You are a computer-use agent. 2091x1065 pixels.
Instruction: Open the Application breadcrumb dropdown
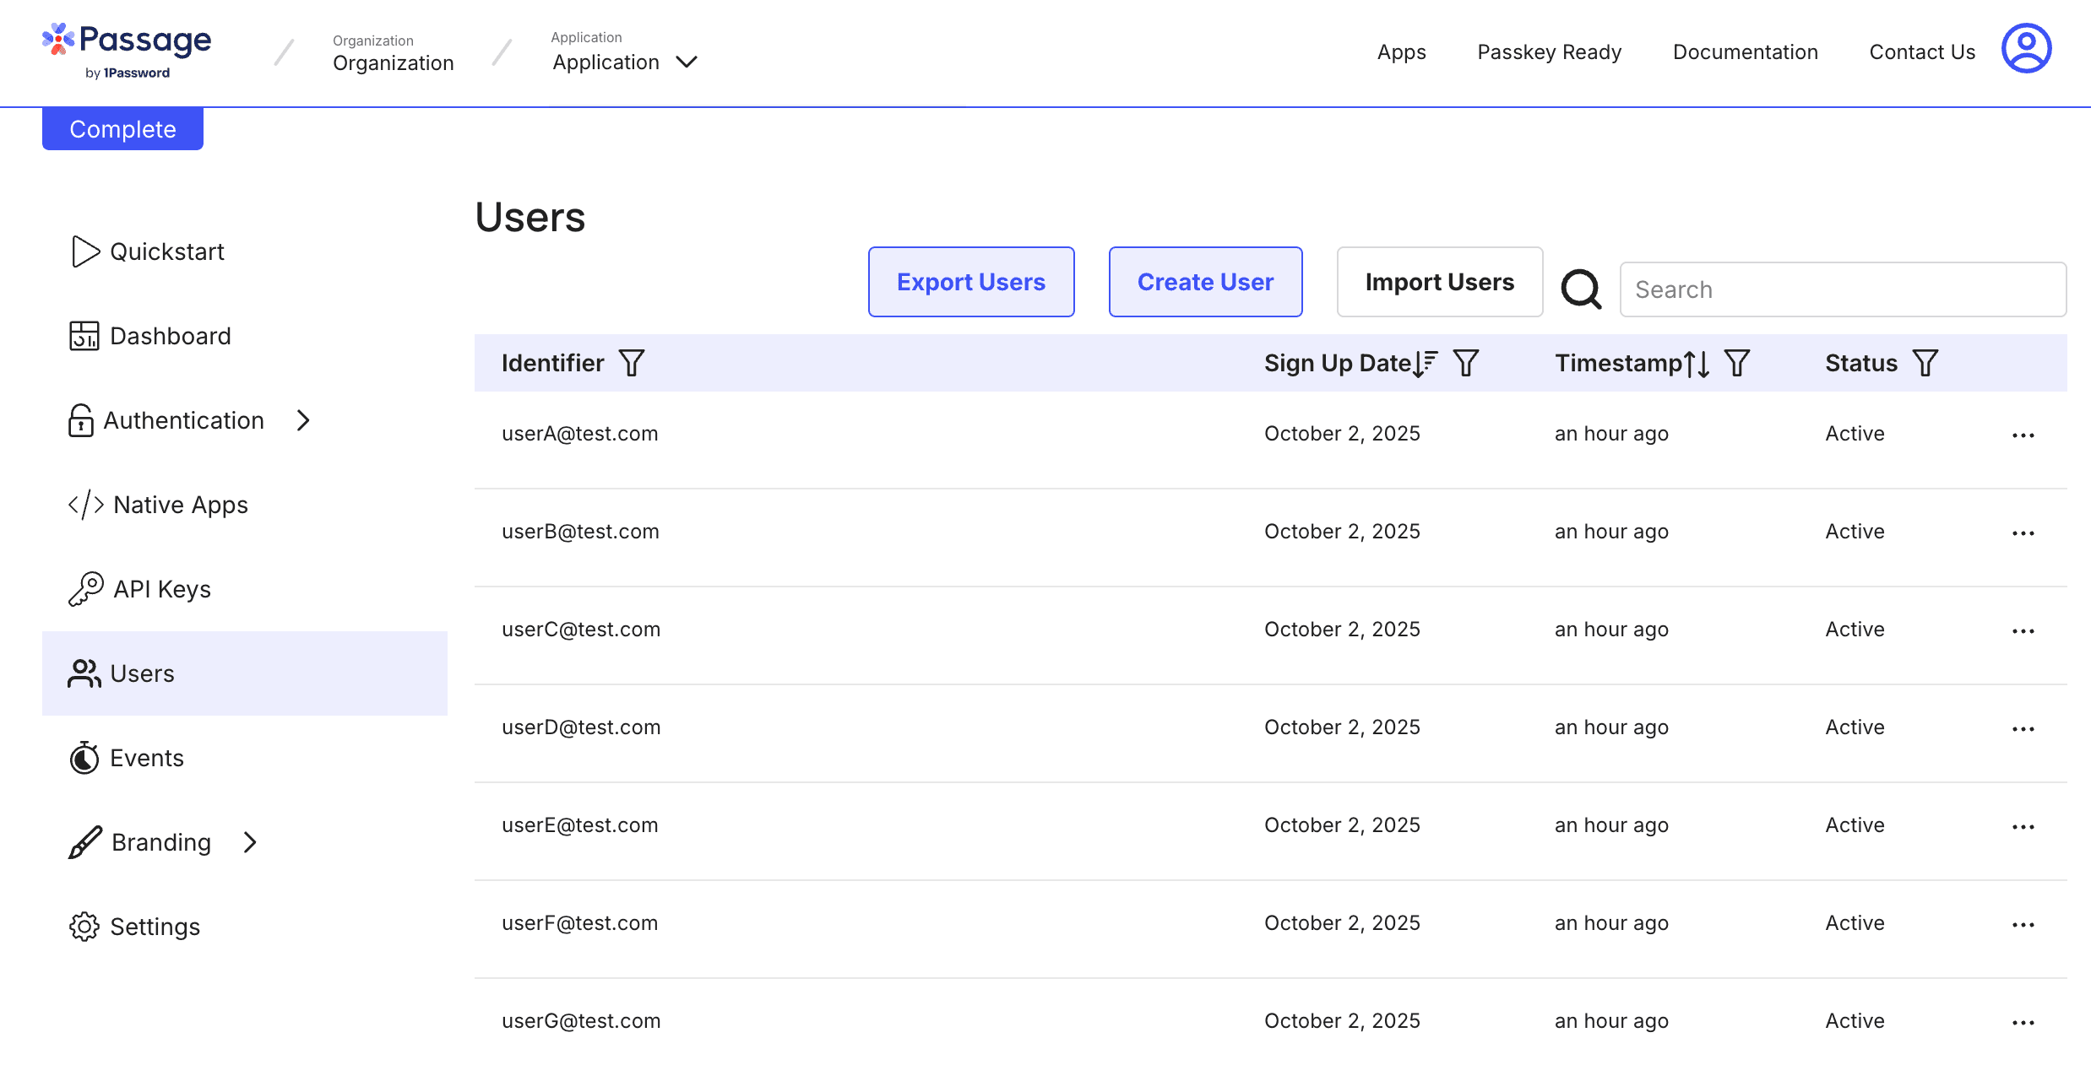click(687, 62)
